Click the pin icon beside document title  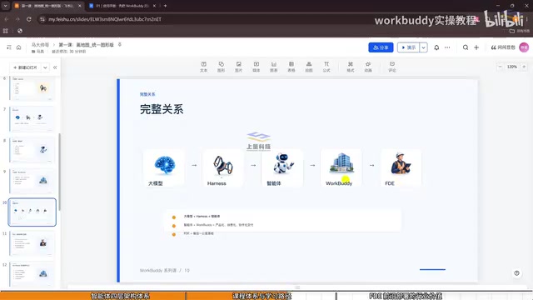coord(120,44)
